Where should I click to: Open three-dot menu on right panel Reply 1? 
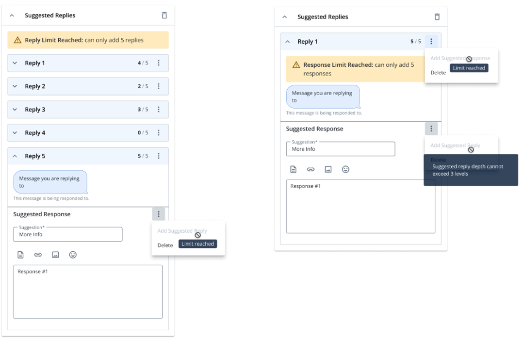click(x=431, y=41)
